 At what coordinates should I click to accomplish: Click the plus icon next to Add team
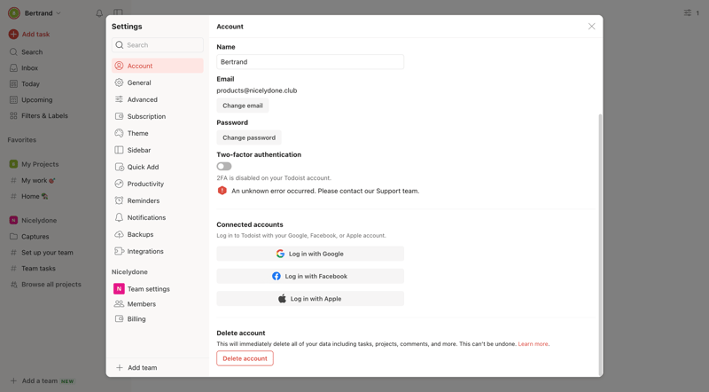coord(120,367)
